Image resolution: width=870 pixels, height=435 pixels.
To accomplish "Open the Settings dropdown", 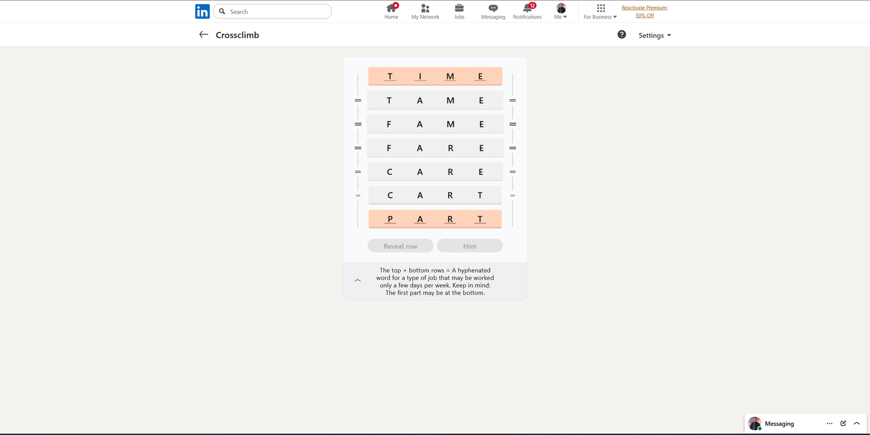I will pos(655,35).
